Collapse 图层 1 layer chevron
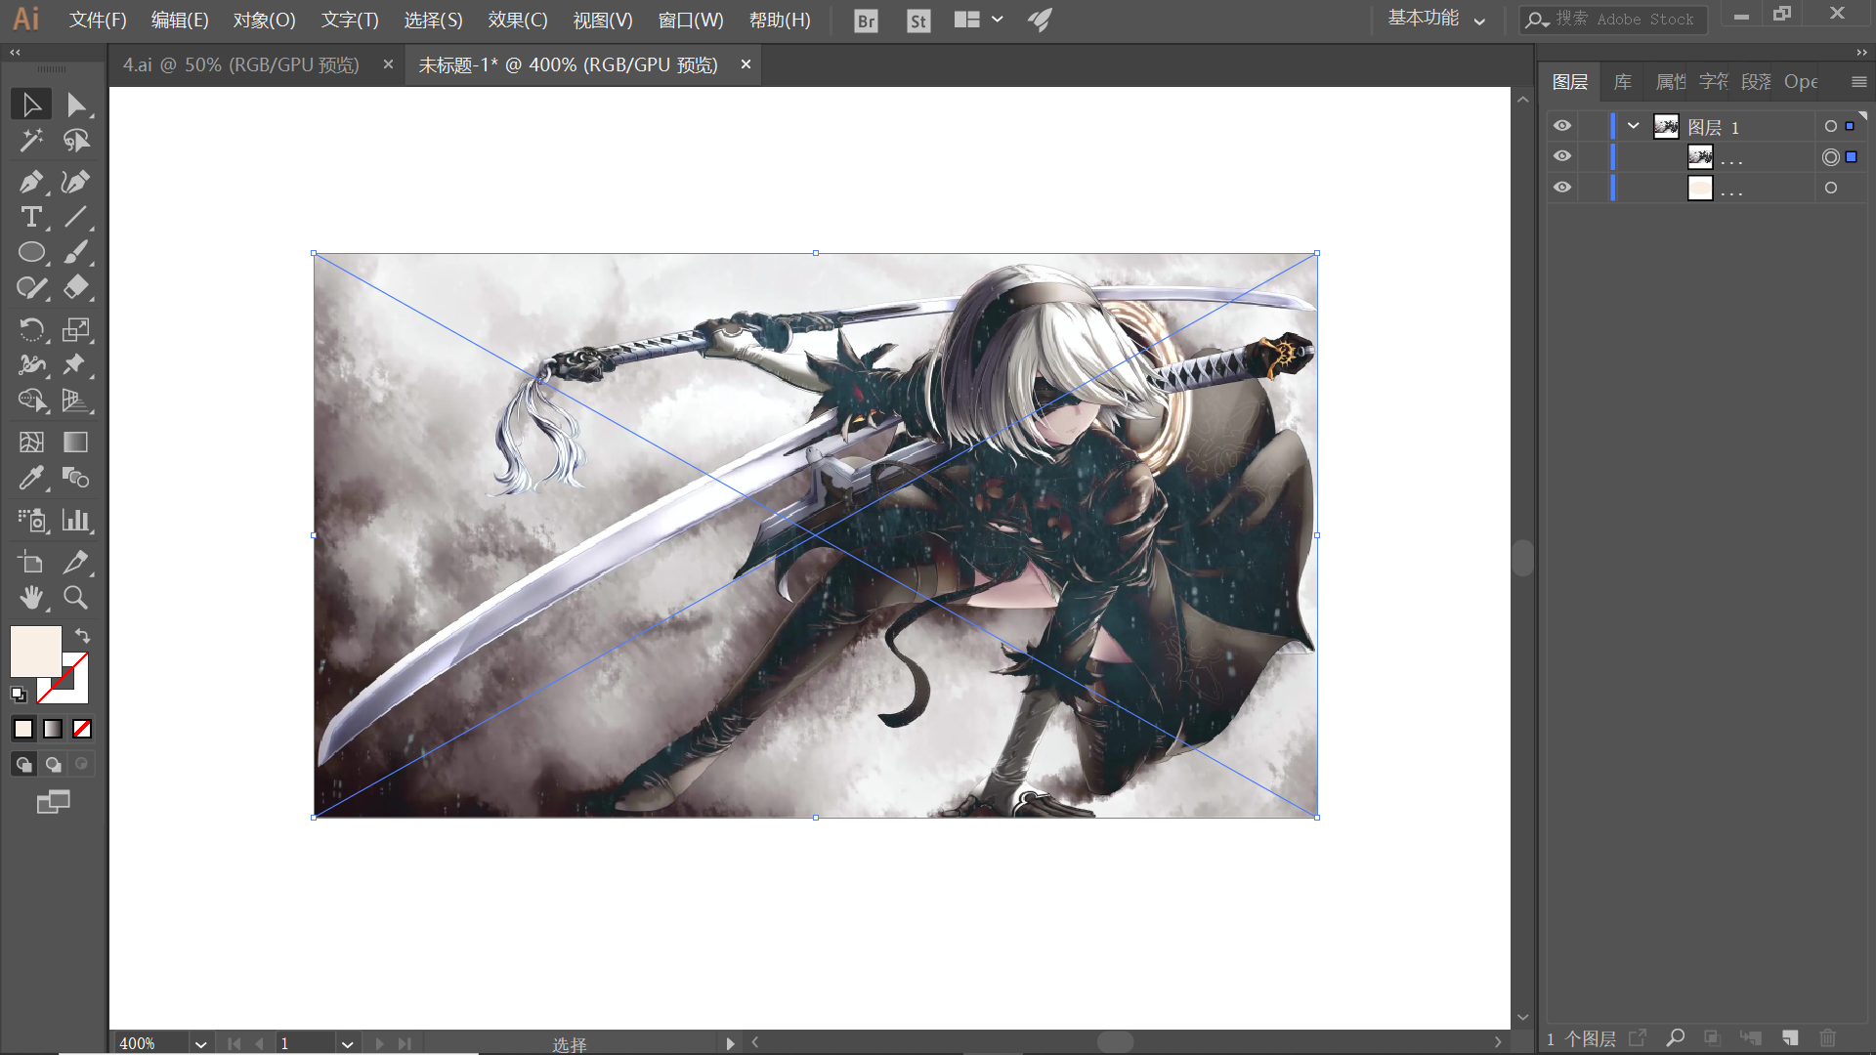This screenshot has height=1055, width=1876. point(1633,126)
